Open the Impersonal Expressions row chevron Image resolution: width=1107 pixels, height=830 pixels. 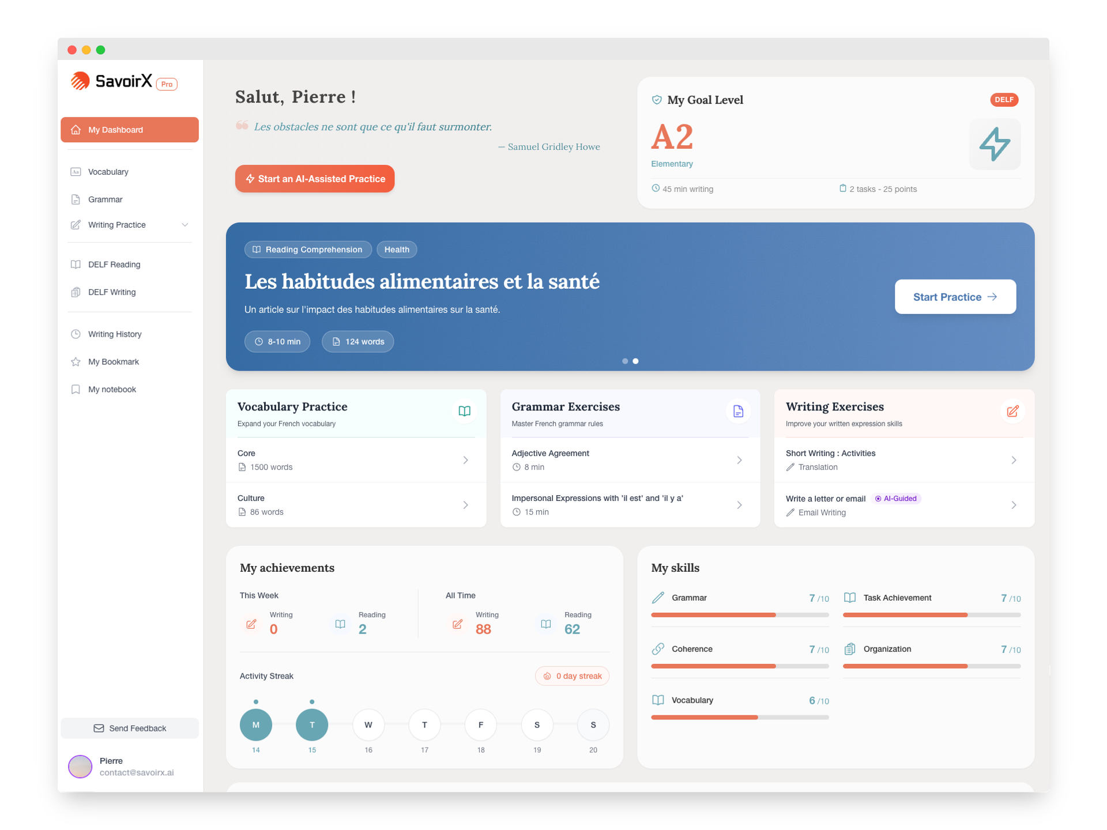740,505
